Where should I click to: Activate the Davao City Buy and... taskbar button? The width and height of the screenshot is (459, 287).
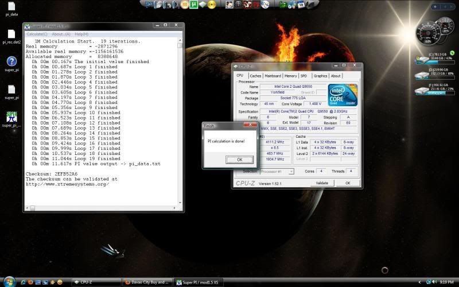(x=147, y=282)
